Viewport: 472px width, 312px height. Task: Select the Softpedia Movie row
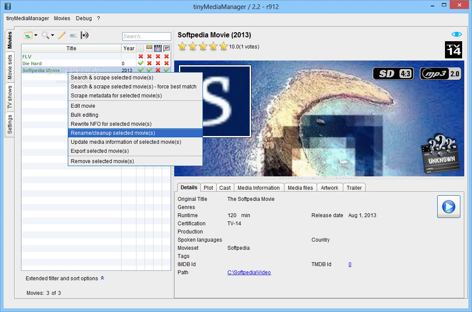point(96,70)
